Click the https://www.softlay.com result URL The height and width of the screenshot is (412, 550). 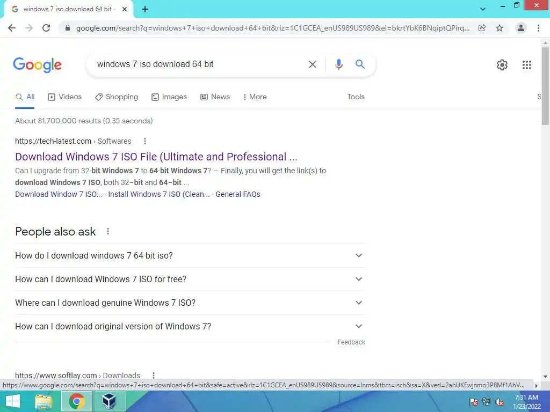tap(56, 376)
